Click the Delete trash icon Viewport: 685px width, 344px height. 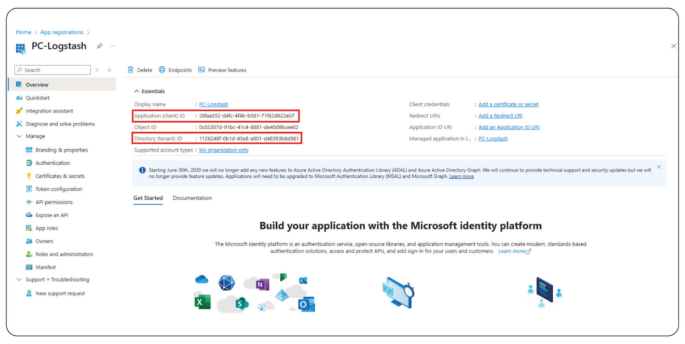pos(131,70)
